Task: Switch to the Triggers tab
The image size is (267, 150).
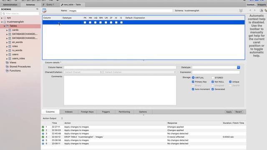Action: click(106, 112)
